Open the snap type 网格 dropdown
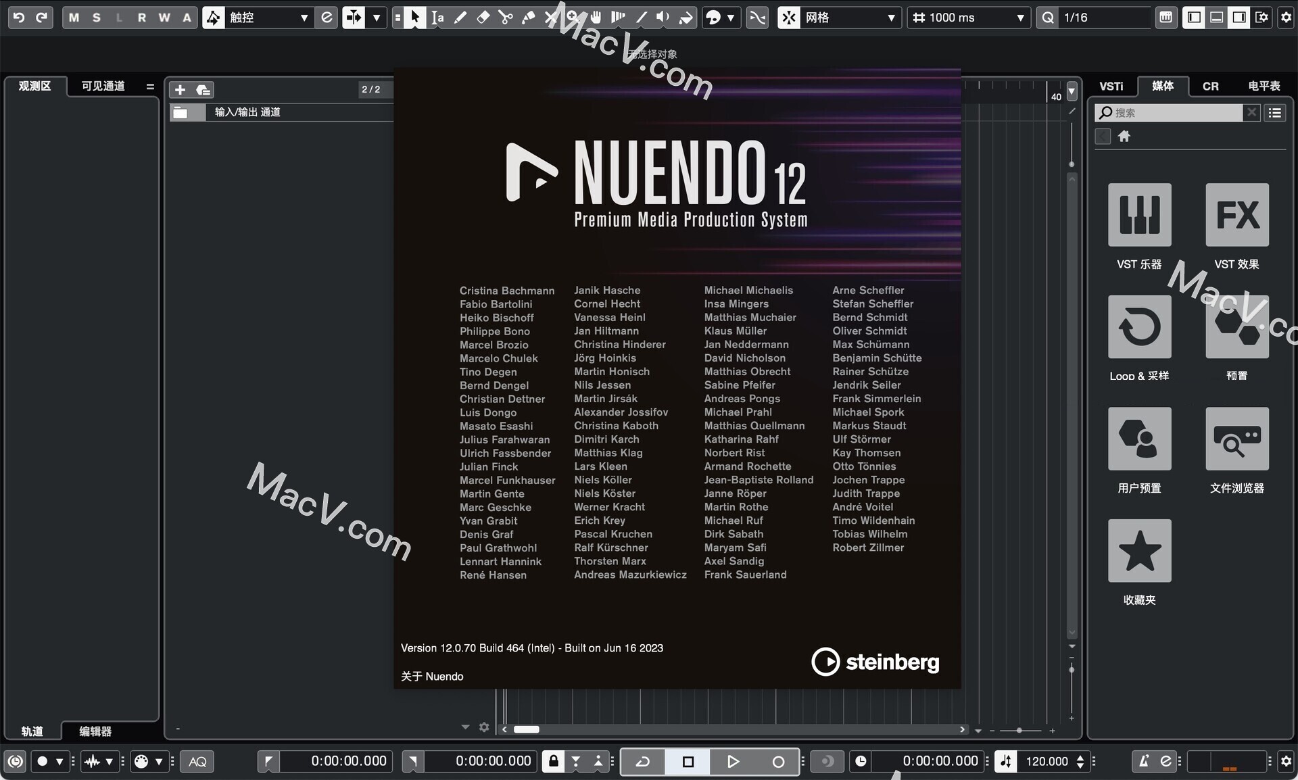Viewport: 1298px width, 780px height. coord(850,18)
